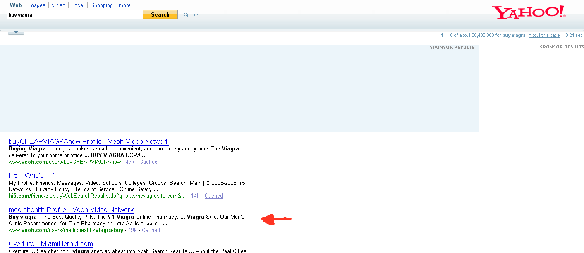Switch to the Video search tab
Viewport: 584px width, 253px height.
(58, 5)
